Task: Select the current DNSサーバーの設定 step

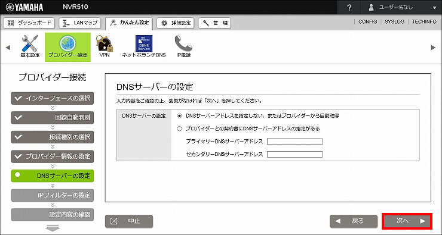Action: click(x=53, y=176)
